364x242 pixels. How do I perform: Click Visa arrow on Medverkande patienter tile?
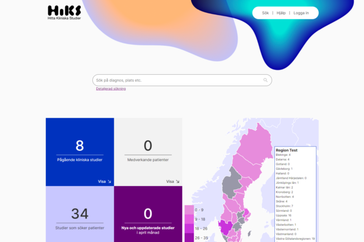(174, 181)
